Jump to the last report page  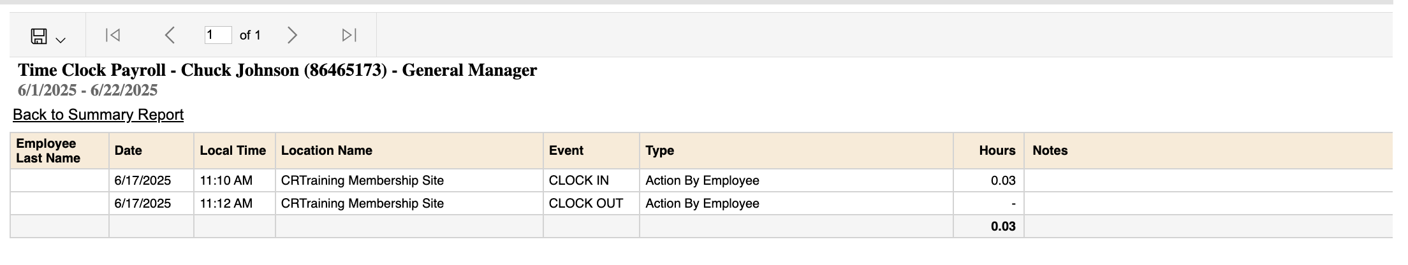pyautogui.click(x=349, y=35)
